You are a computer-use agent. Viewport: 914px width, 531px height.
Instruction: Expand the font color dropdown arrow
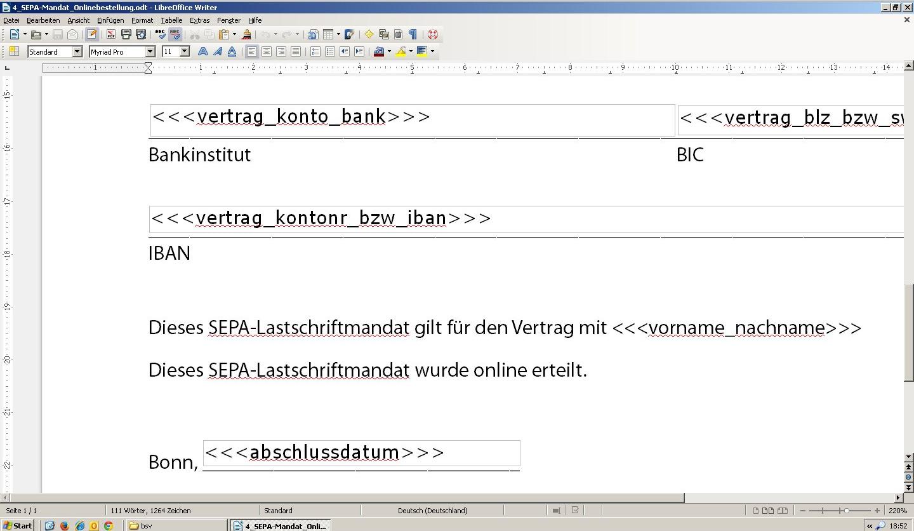[x=389, y=51]
